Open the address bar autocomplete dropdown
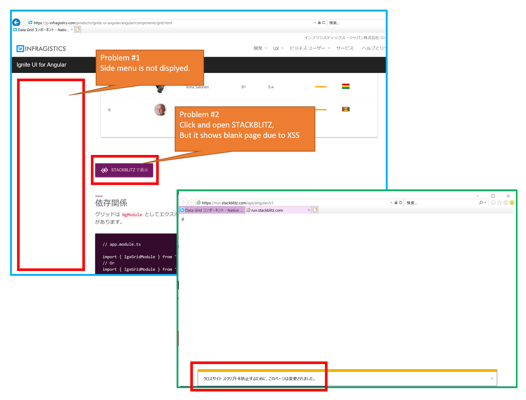526x400 pixels. tap(314, 22)
